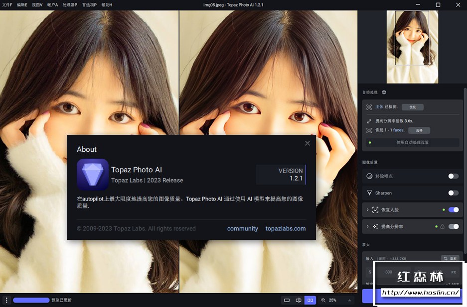Switch off the 提高分辨率 toggle
467x307 pixels.
(x=454, y=226)
